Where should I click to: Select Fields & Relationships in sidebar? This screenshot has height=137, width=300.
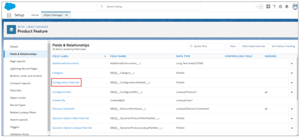pyautogui.click(x=23, y=54)
